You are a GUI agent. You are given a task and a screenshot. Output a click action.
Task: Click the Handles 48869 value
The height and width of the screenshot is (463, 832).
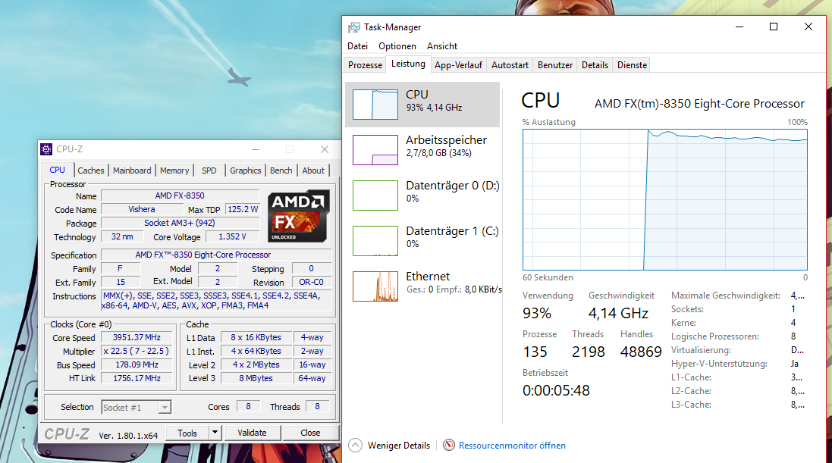click(641, 352)
